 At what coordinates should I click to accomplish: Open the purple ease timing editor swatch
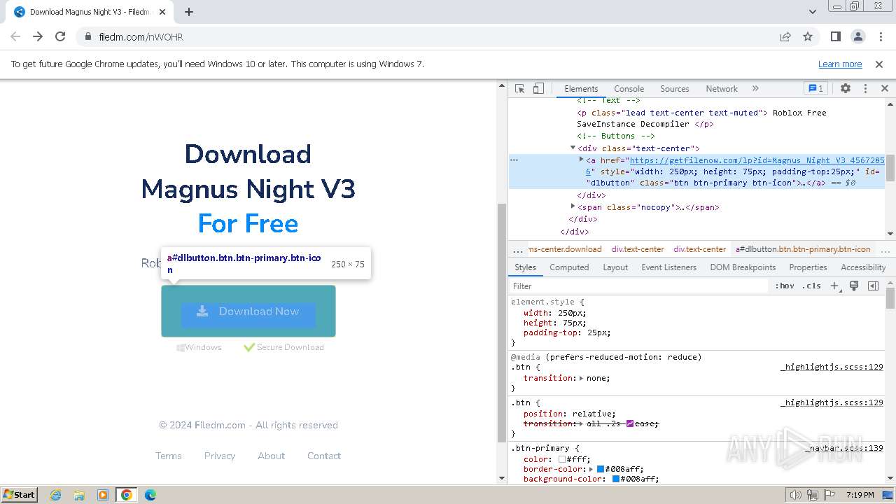point(630,423)
